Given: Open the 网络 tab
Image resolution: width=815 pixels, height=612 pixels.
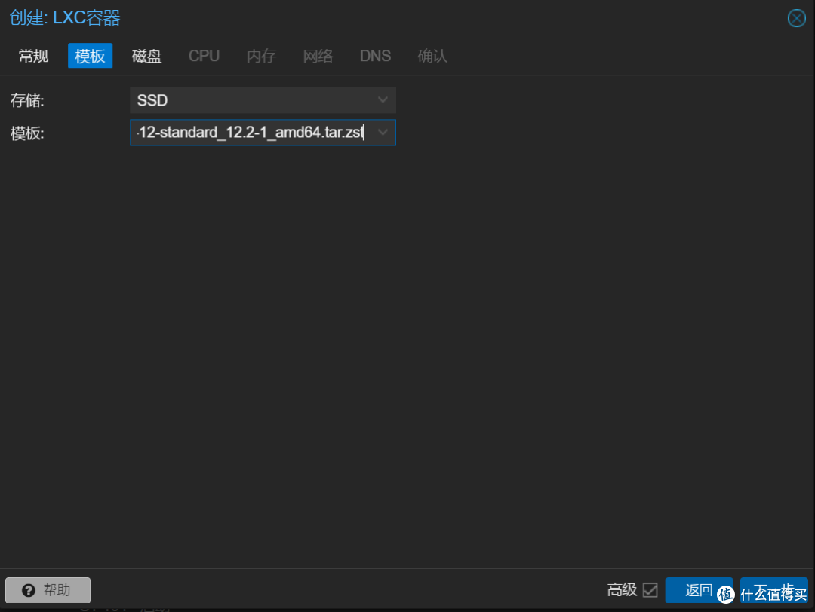Looking at the screenshot, I should 318,55.
